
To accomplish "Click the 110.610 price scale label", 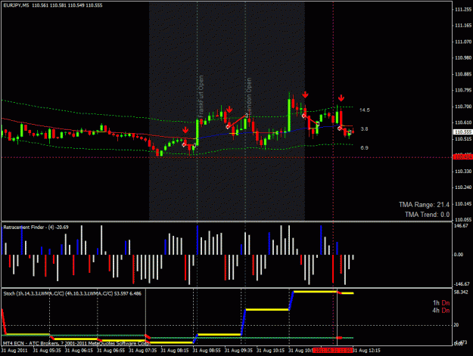I will (463, 122).
